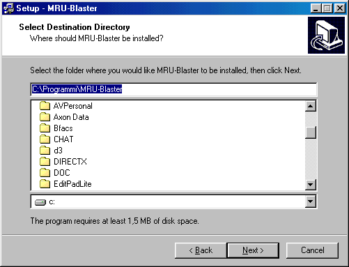Click the c: drive combo box
This screenshot has height=267, width=349.
[x=173, y=201]
